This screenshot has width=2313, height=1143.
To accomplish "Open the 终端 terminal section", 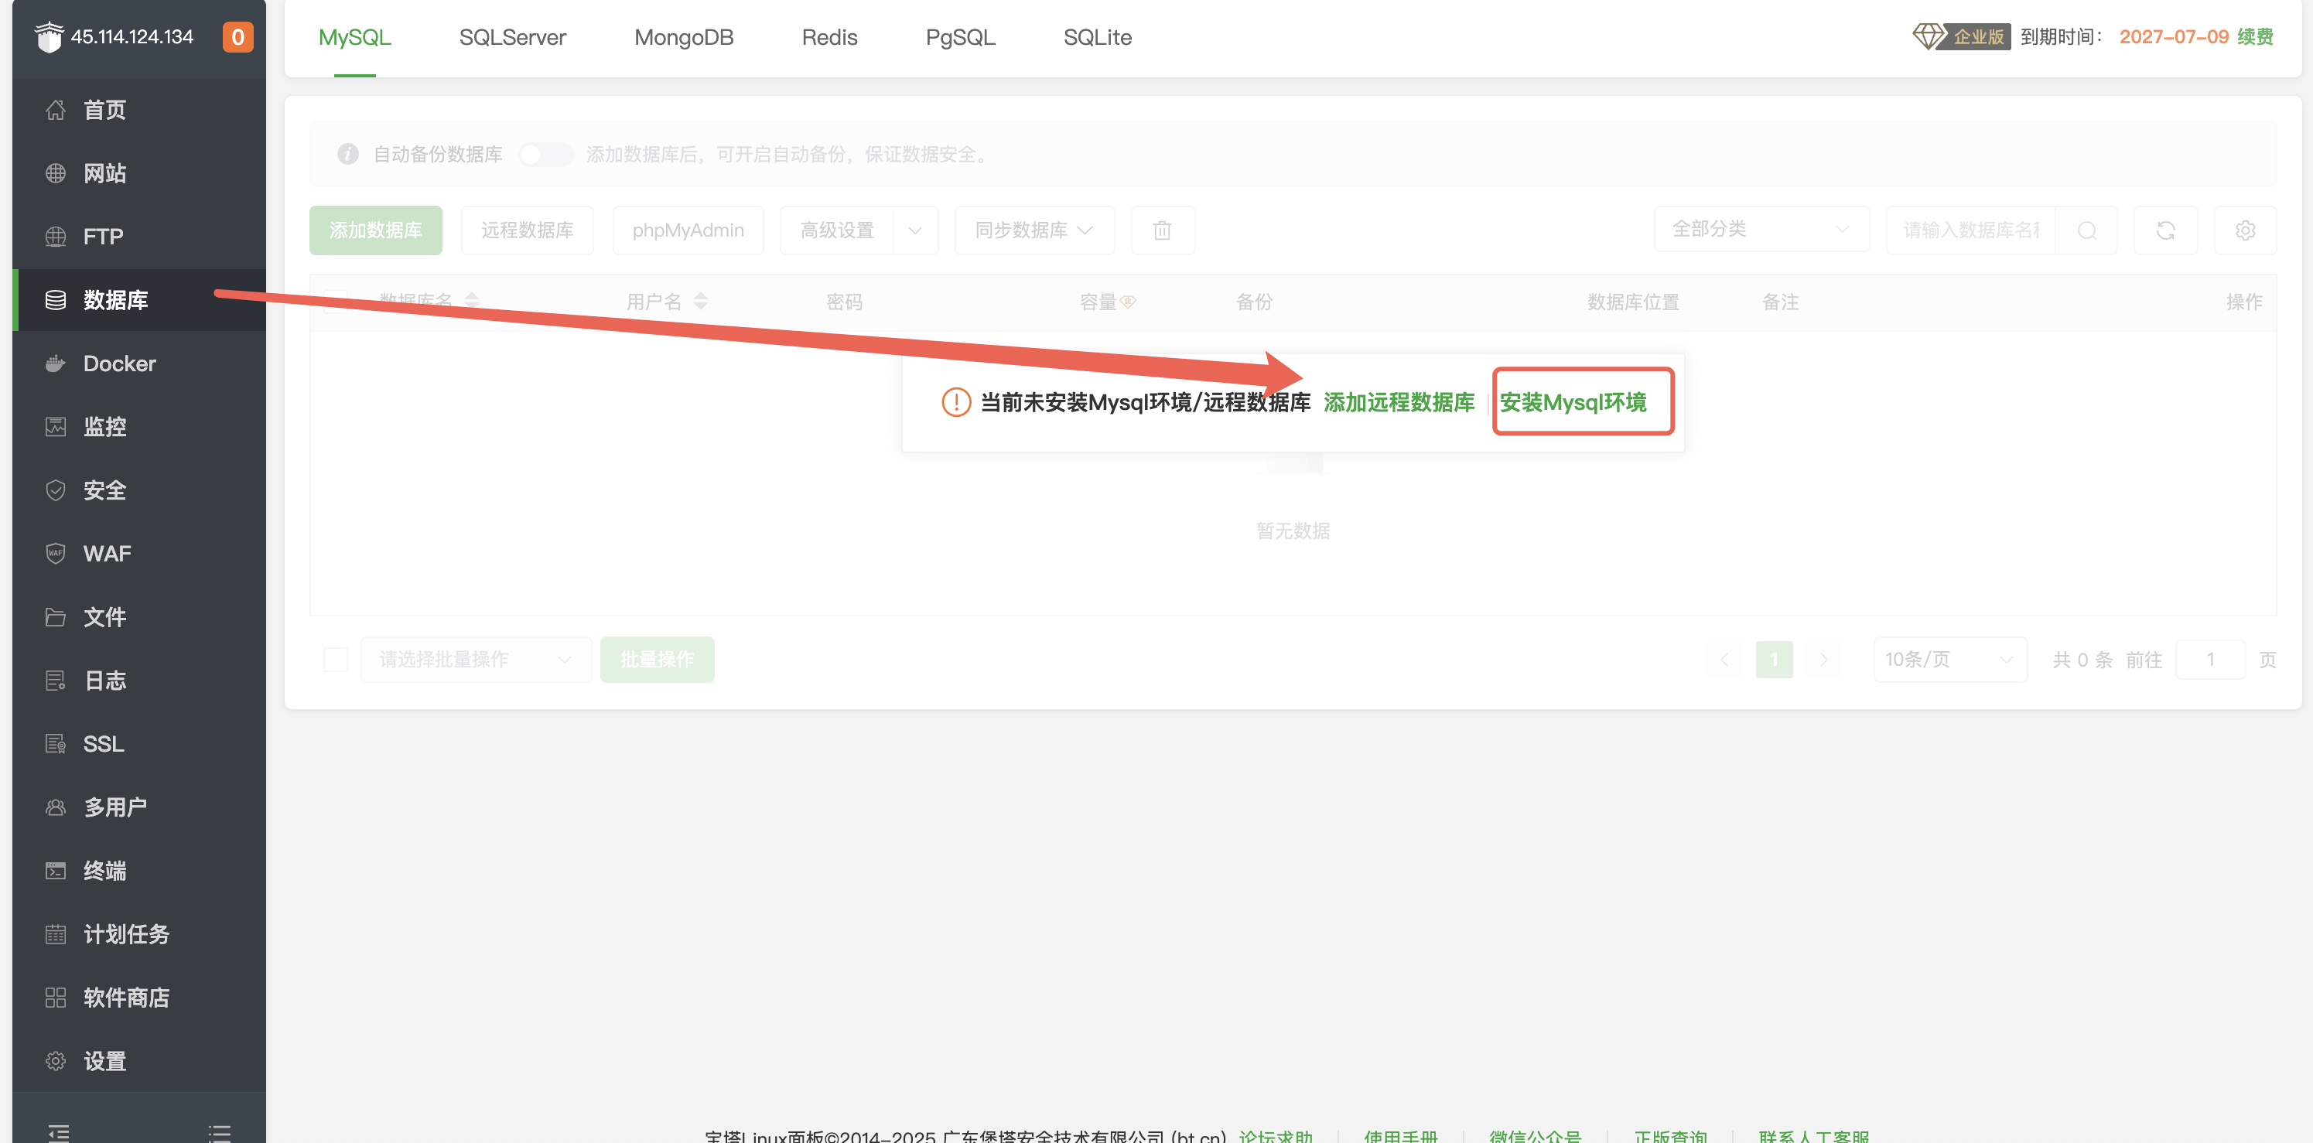I will [107, 870].
